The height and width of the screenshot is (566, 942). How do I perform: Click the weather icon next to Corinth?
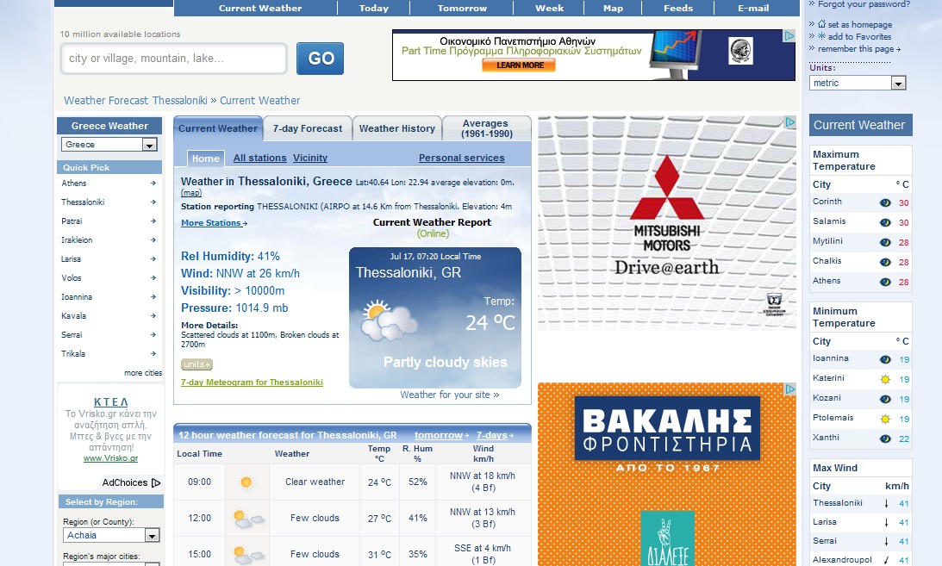coord(885,203)
